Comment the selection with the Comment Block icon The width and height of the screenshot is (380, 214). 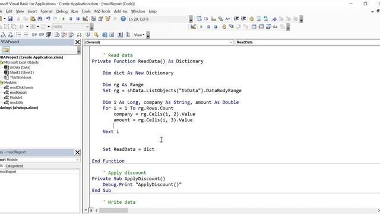(259, 18)
